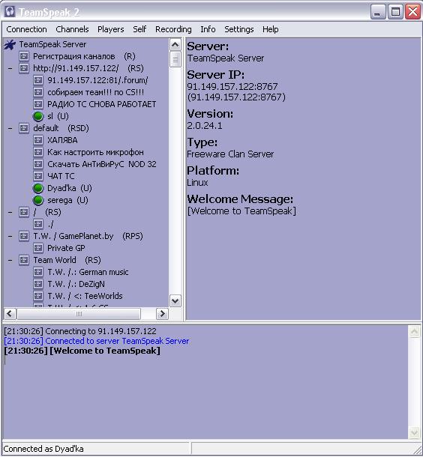The width and height of the screenshot is (423, 457).
Task: Click the icon beside ЧАТ ТС
Action: (x=38, y=176)
